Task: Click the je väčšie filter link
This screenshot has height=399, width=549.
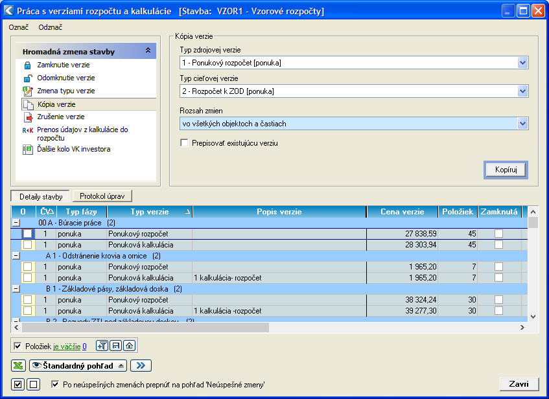Action: coord(67,347)
